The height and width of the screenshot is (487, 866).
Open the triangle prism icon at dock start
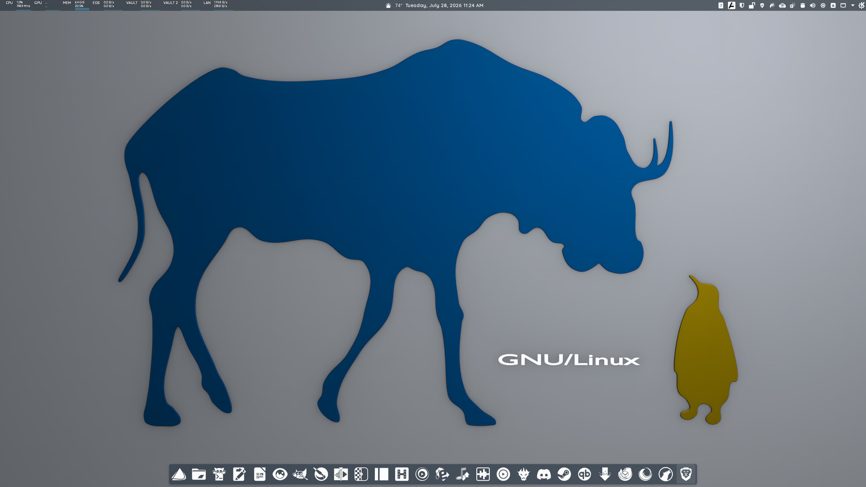[179, 474]
